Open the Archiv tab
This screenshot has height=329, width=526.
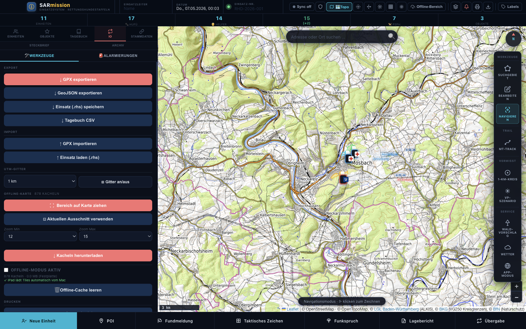click(118, 45)
